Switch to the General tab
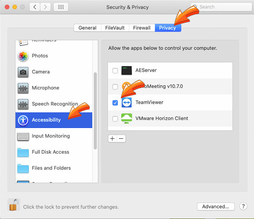Screen dimensions: 254x219 point(87,28)
